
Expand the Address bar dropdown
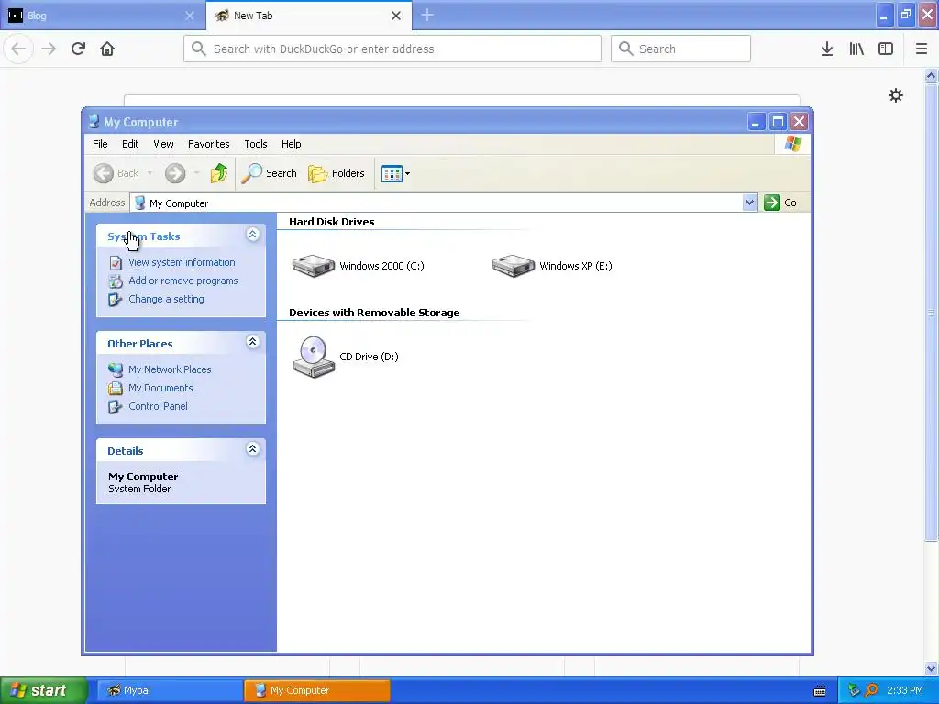point(749,203)
